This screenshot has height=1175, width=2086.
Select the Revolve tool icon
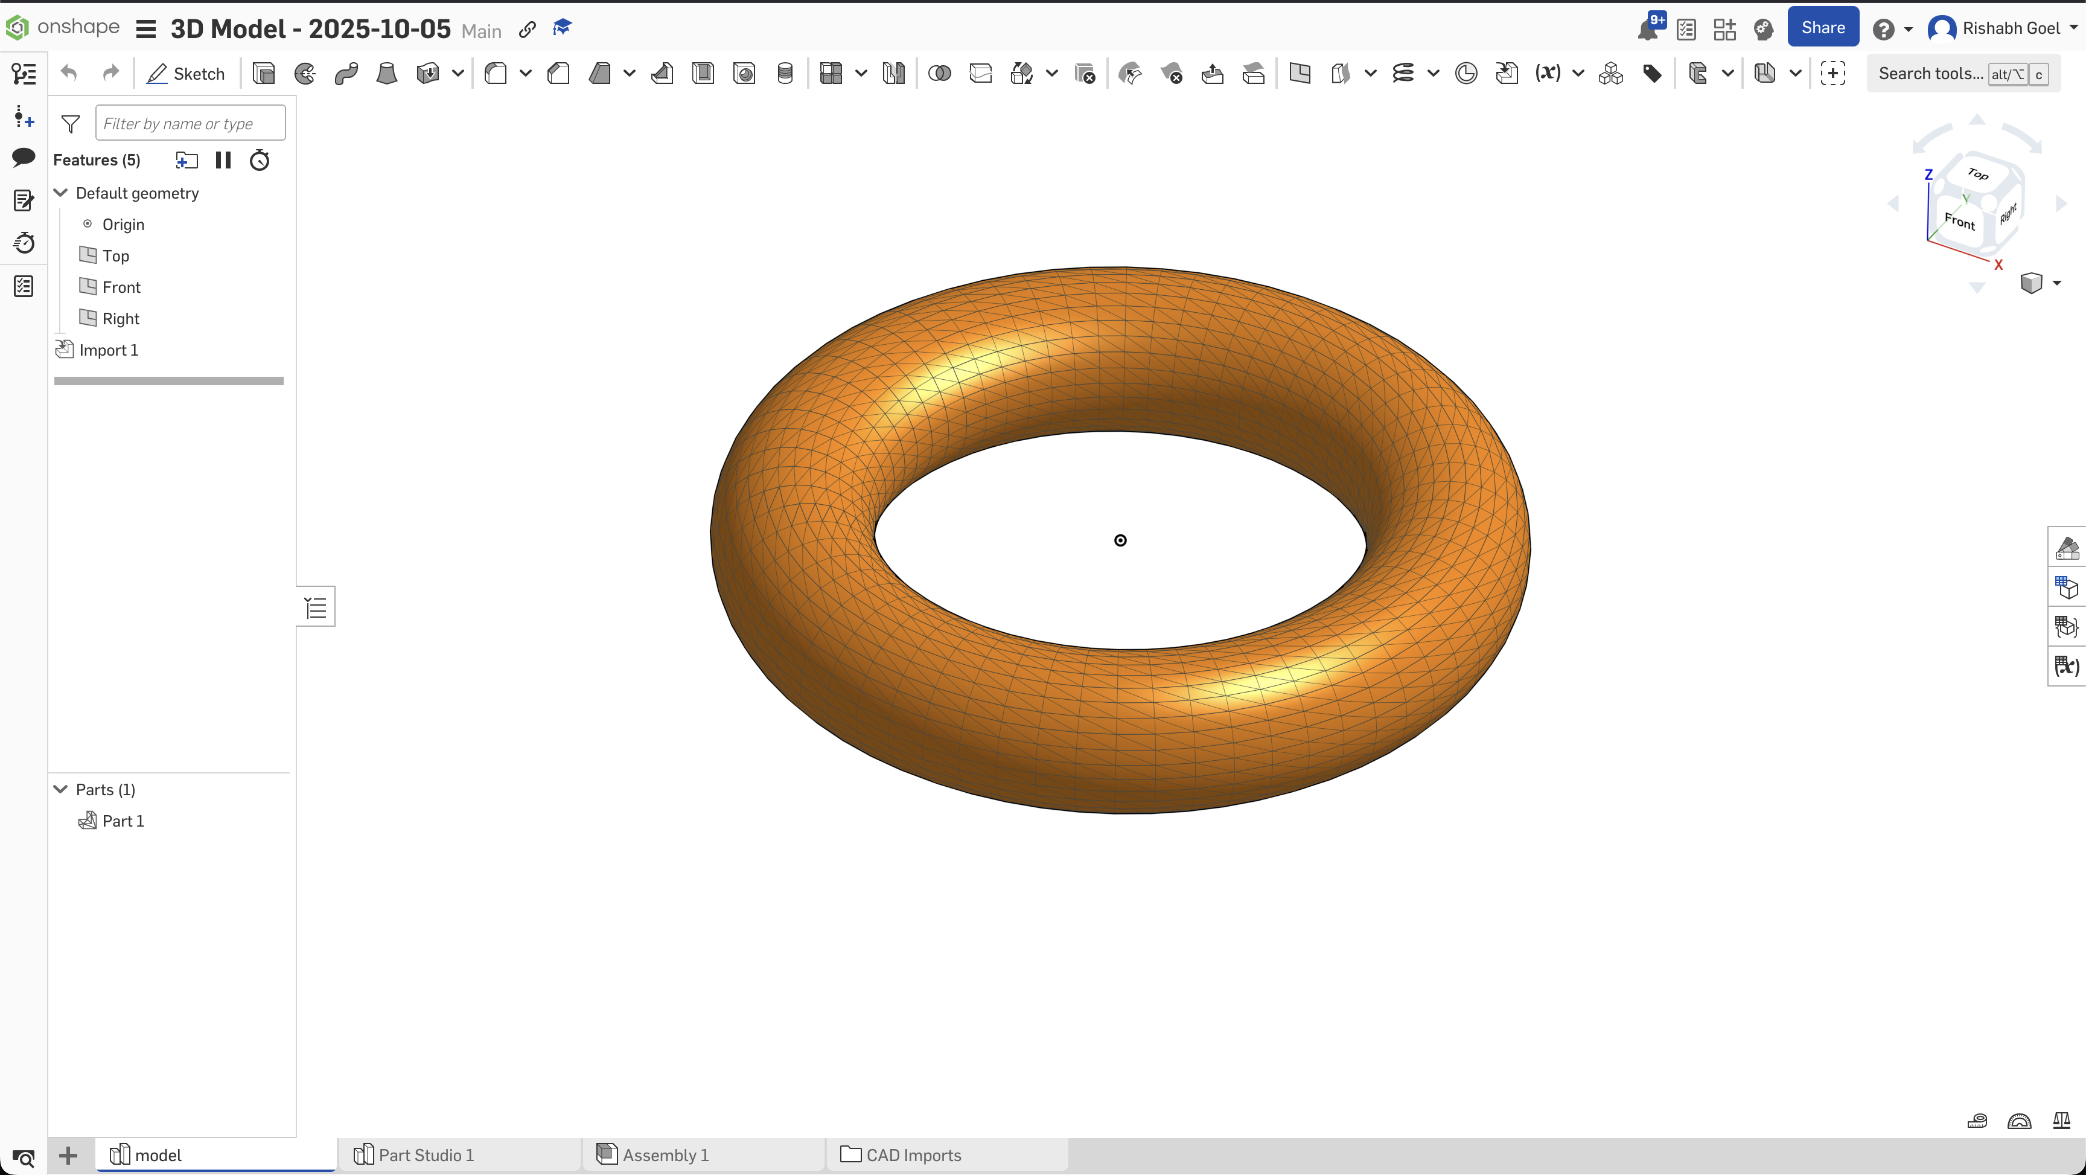(305, 74)
